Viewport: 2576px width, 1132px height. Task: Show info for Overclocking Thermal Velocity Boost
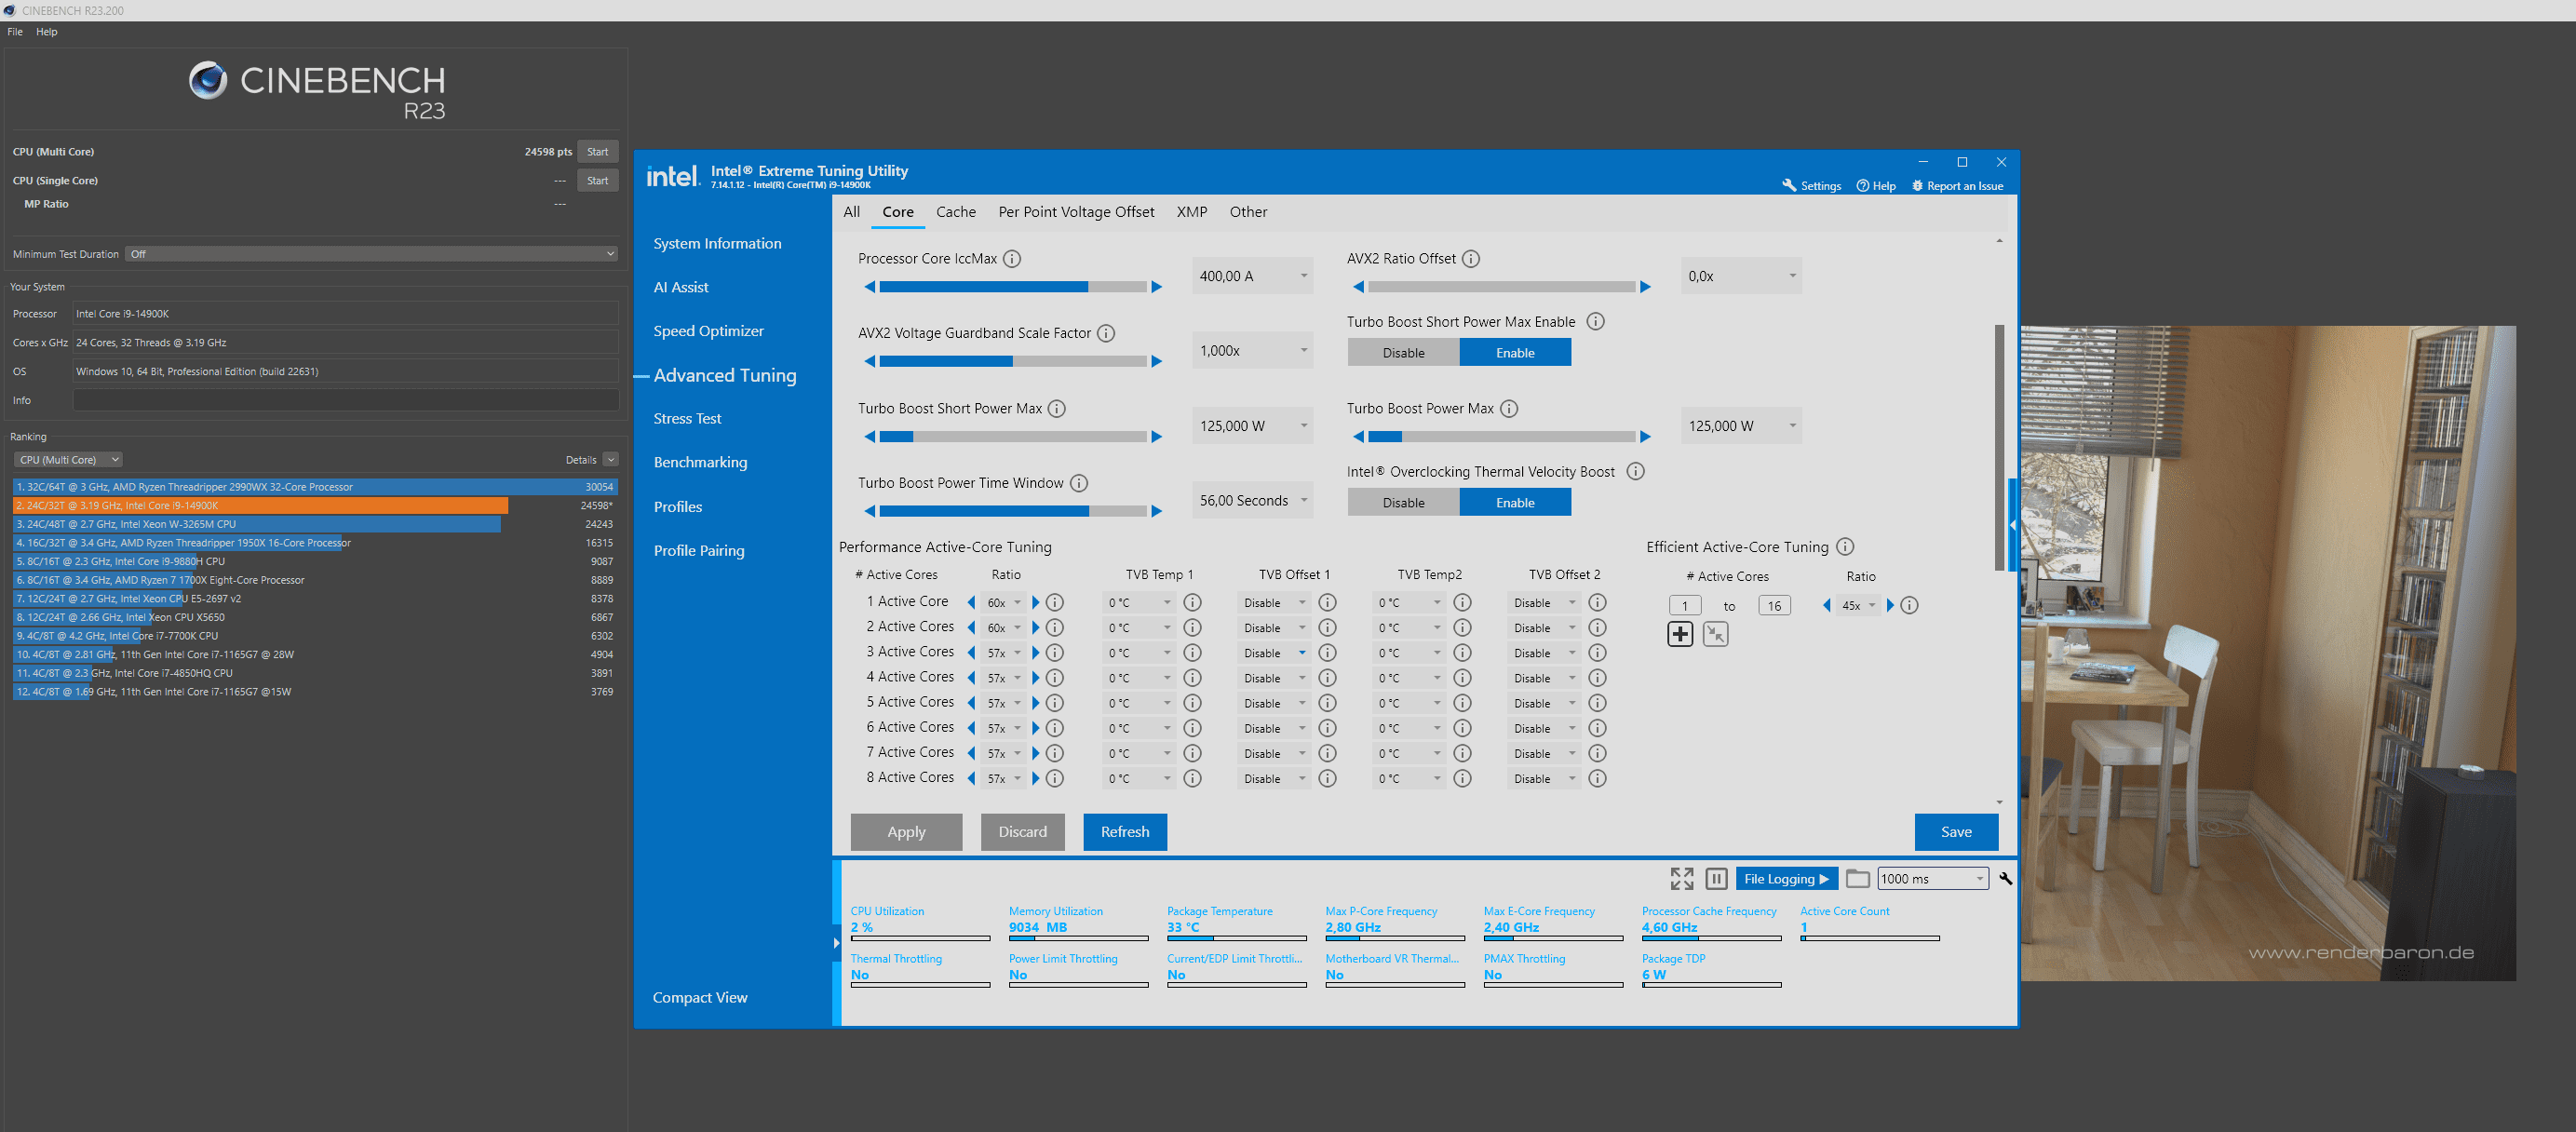click(1636, 471)
